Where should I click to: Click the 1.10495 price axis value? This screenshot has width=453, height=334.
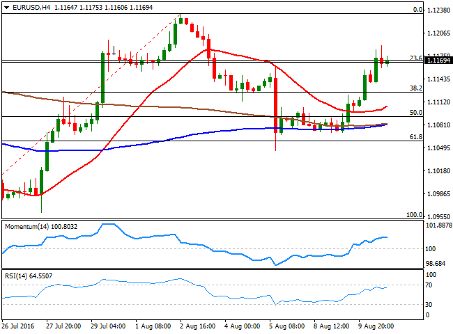point(438,148)
